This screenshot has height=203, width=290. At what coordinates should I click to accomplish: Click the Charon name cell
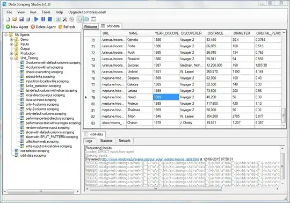[x=140, y=123]
